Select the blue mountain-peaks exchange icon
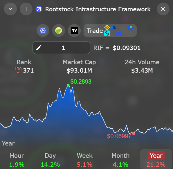 113,28
